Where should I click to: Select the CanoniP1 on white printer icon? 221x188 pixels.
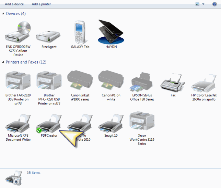111,80
